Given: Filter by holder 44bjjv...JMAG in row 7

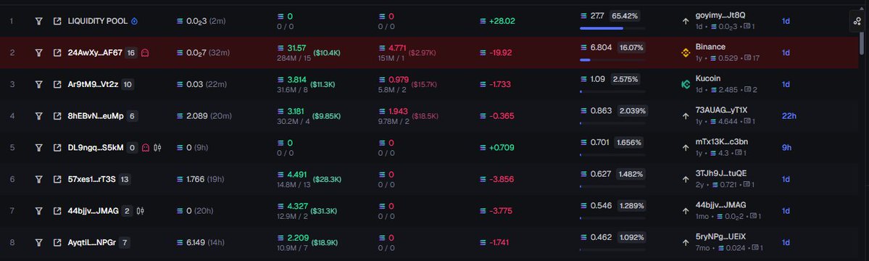Looking at the screenshot, I should 39,210.
